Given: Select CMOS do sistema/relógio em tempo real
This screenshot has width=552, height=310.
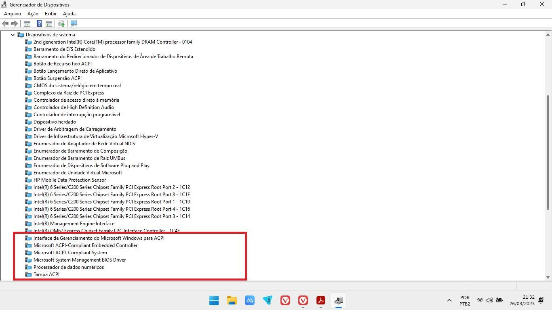Looking at the screenshot, I should click(x=77, y=86).
